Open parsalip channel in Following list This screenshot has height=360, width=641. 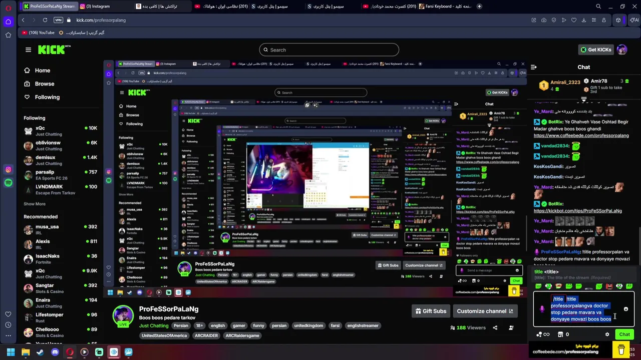pos(60,175)
